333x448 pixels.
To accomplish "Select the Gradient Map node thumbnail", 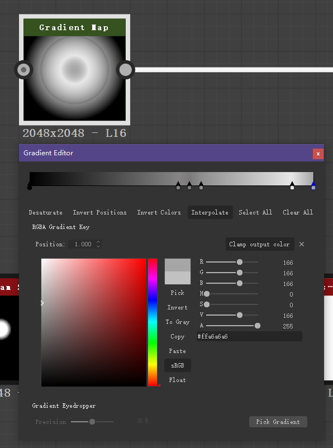I will click(75, 78).
